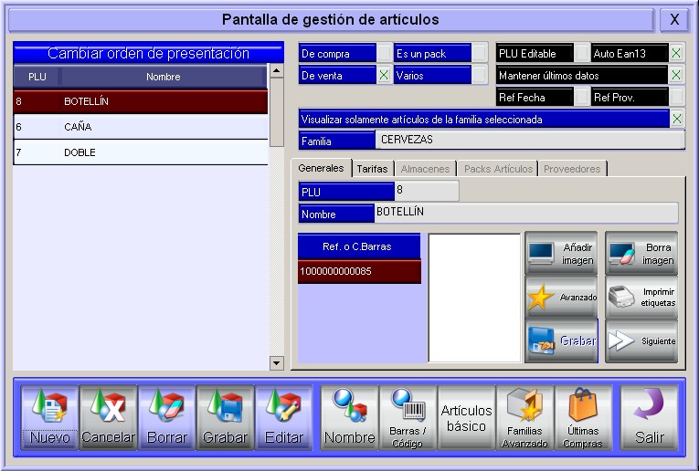
Task: Select the CAÑA row in article list
Action: (141, 127)
